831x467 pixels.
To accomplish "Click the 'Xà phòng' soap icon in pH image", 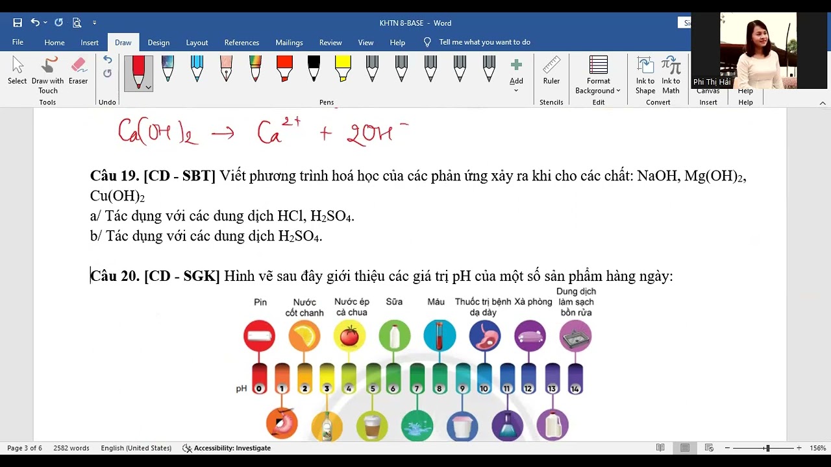I will coord(530,337).
